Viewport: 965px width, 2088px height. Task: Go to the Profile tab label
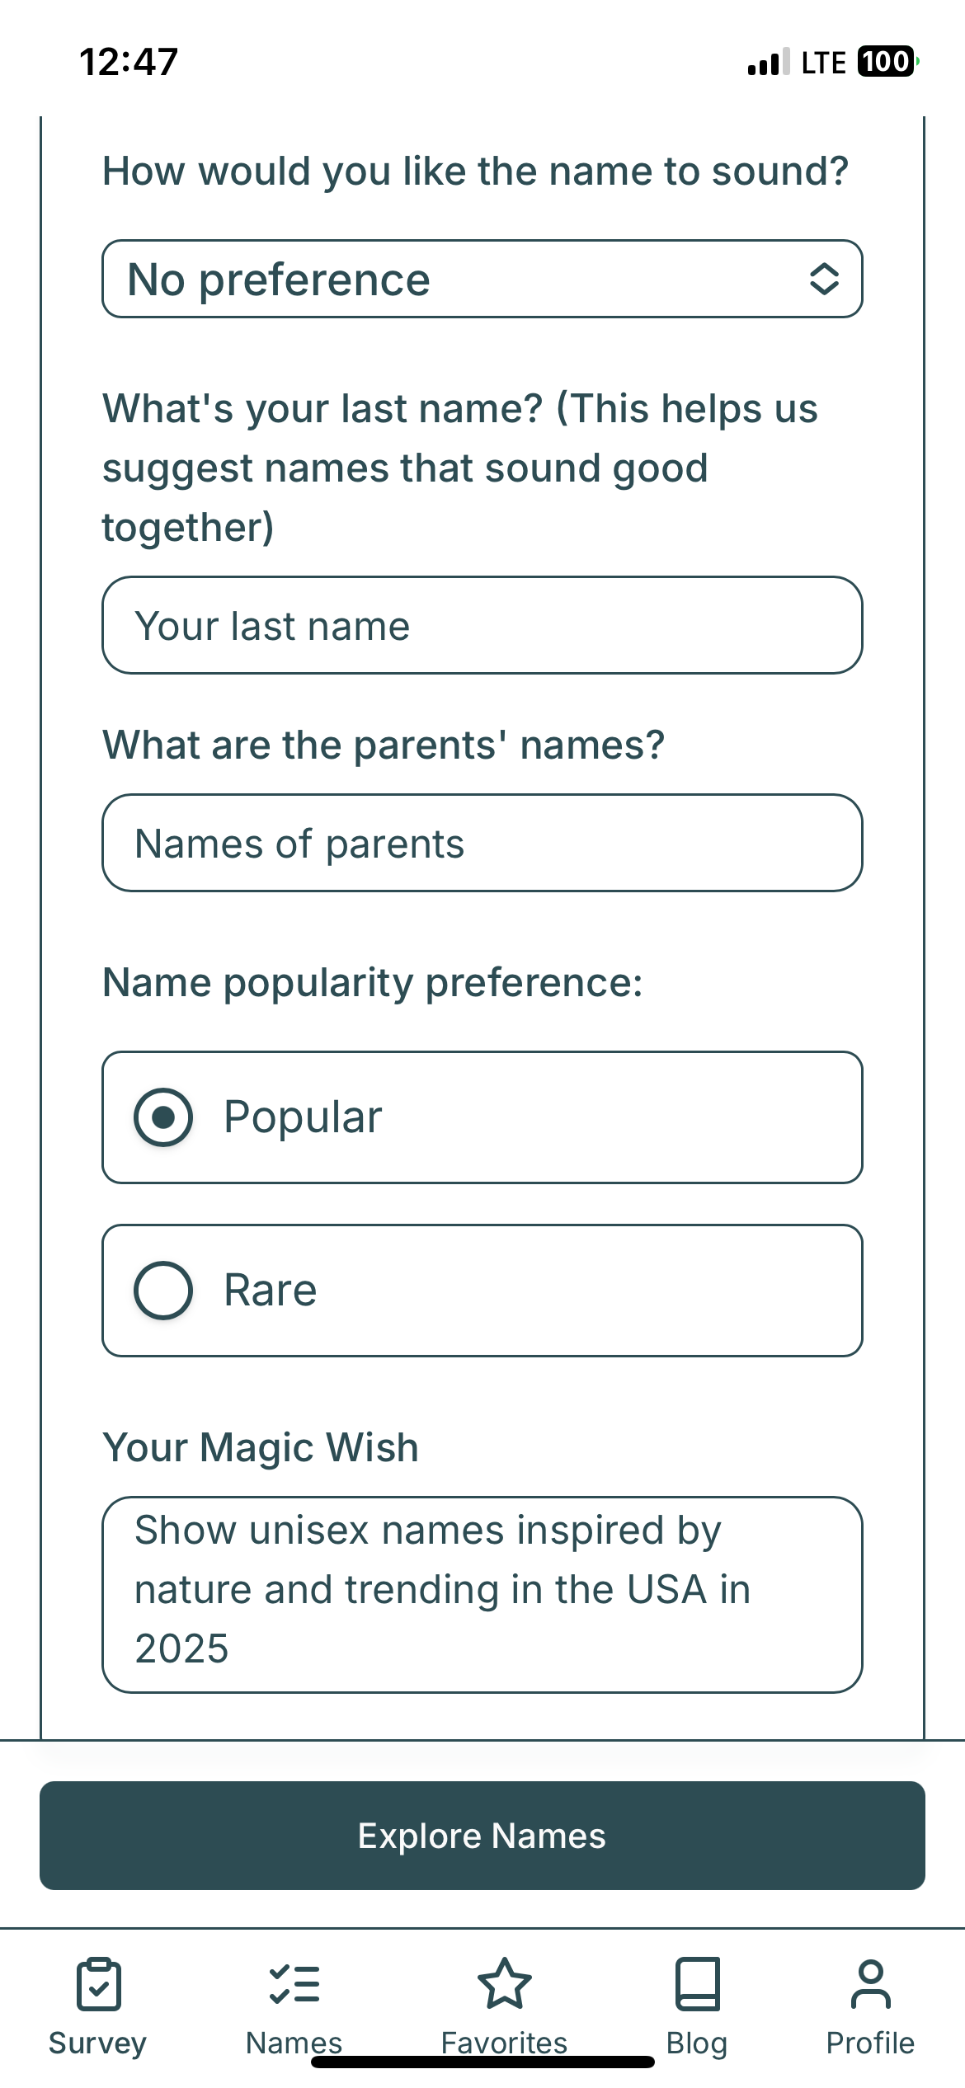click(870, 2043)
